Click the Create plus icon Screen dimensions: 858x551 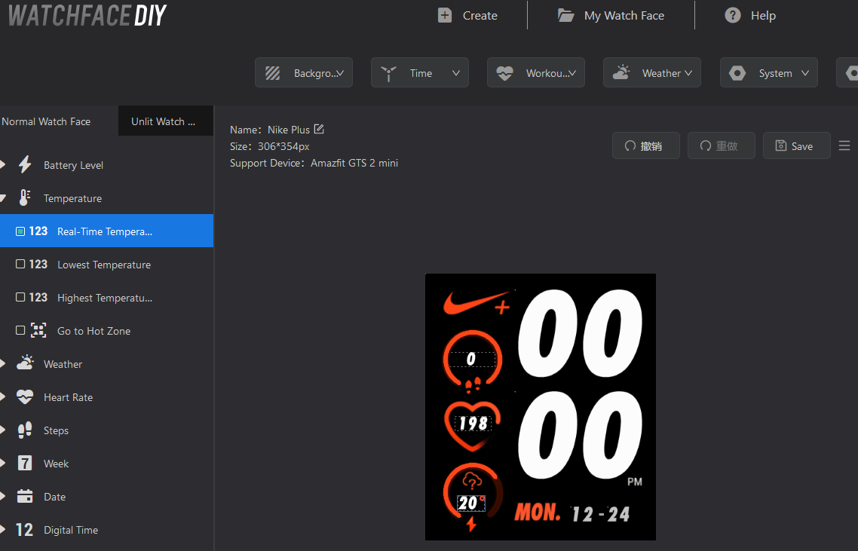445,15
